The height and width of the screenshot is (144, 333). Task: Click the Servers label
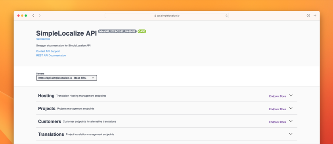40,73
